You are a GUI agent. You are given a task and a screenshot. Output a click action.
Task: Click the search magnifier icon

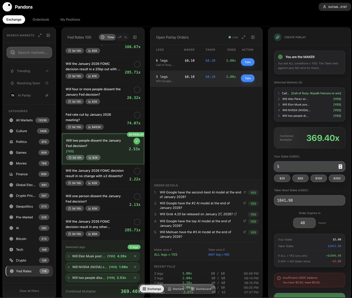13,53
